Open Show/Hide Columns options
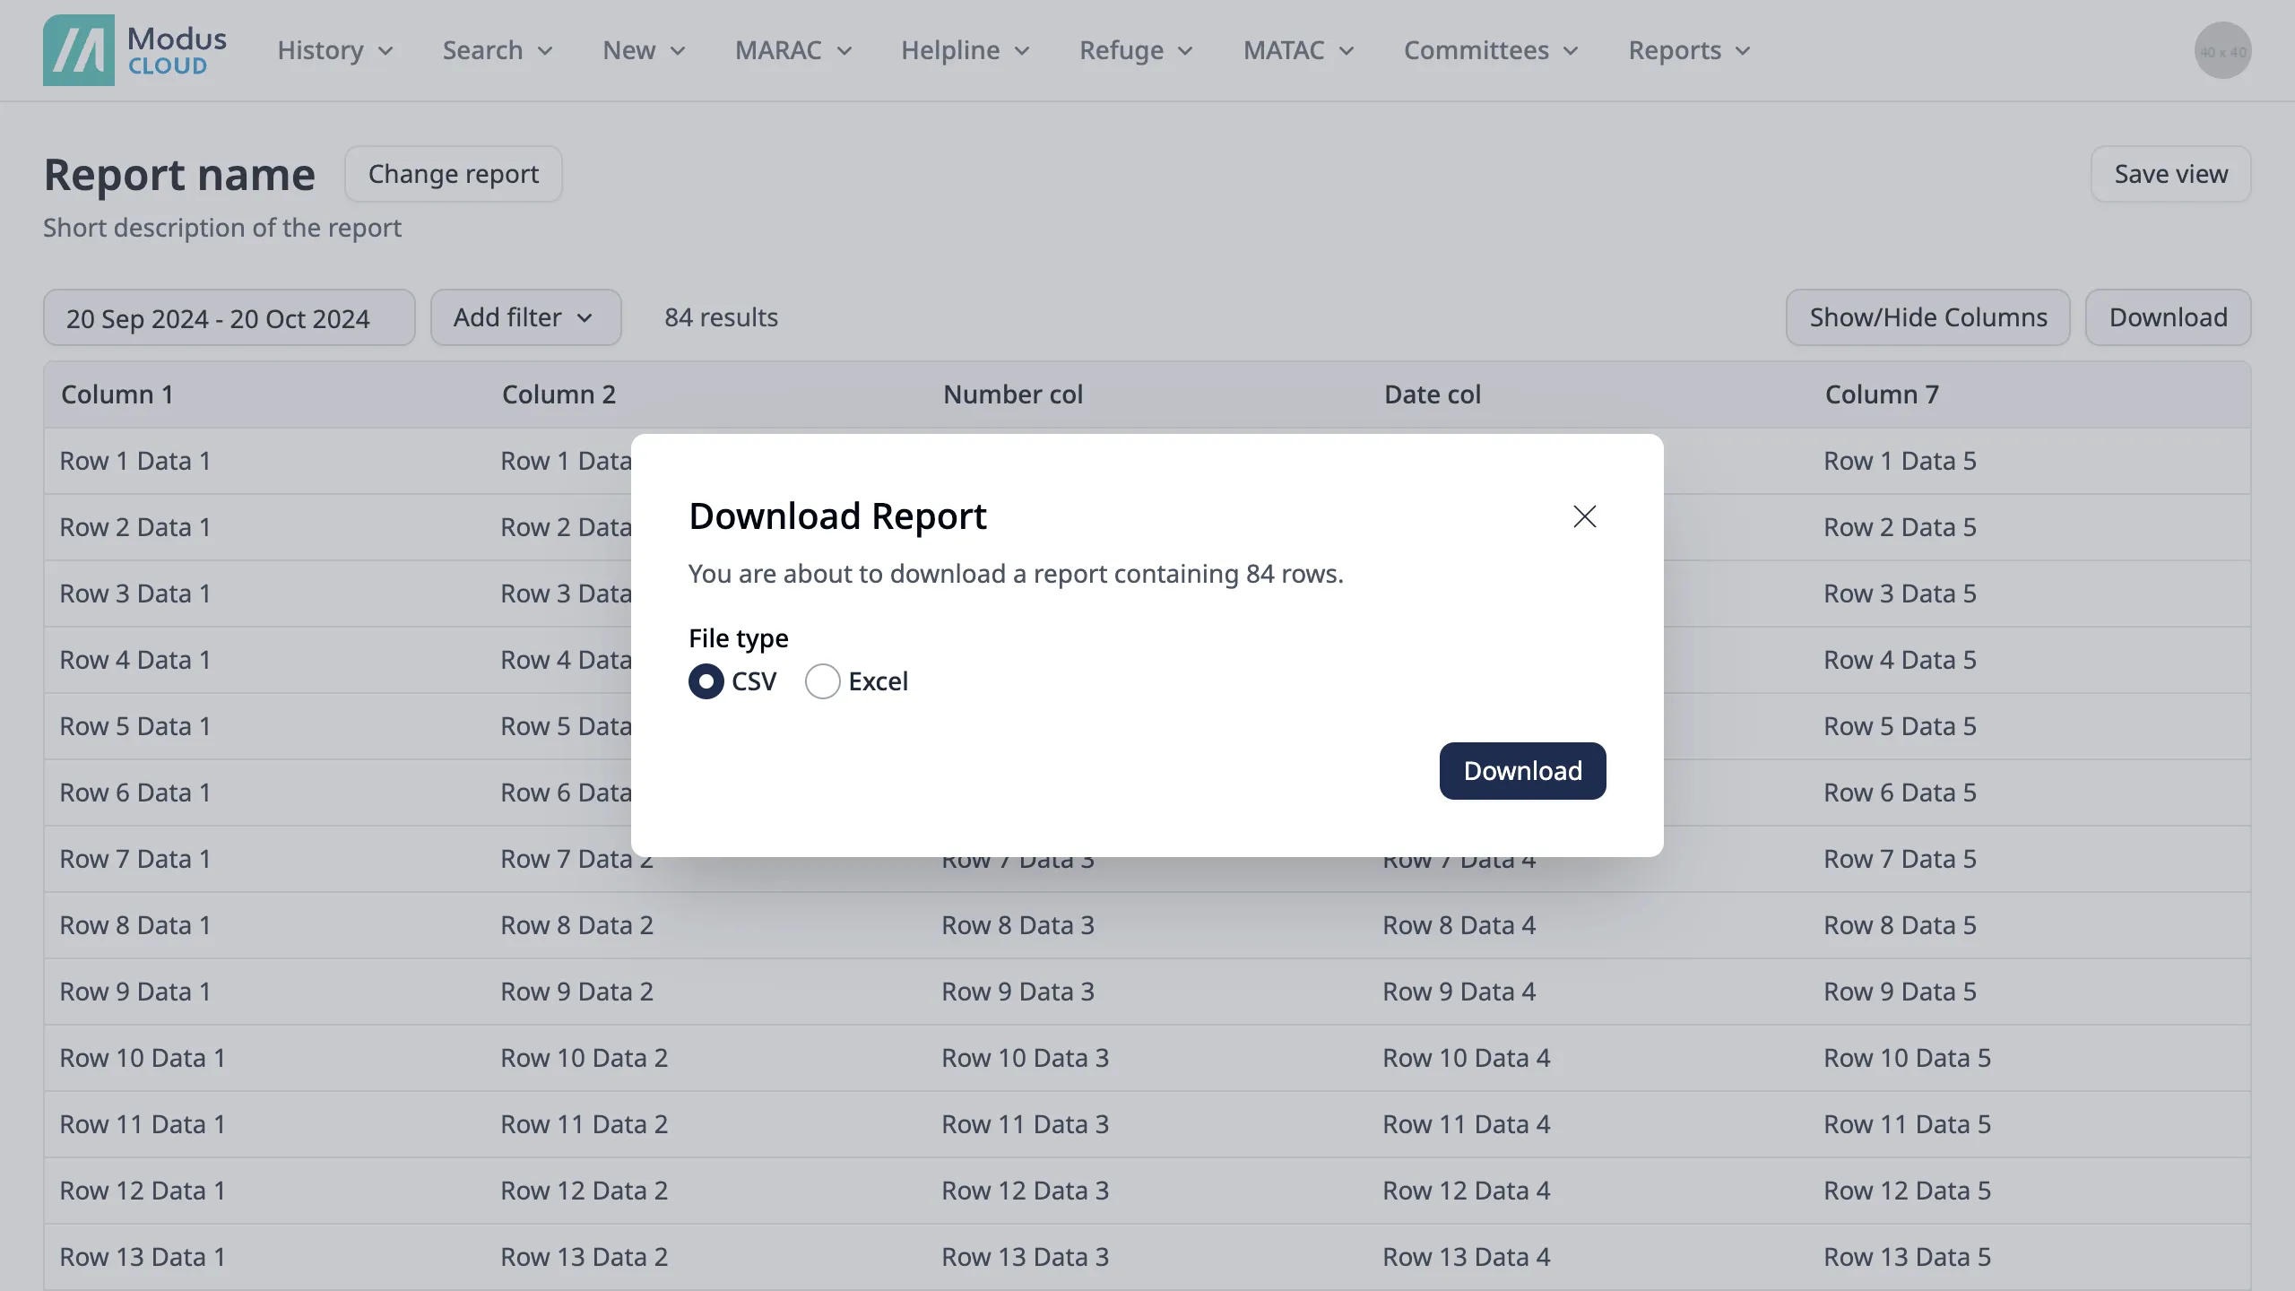 click(1927, 317)
